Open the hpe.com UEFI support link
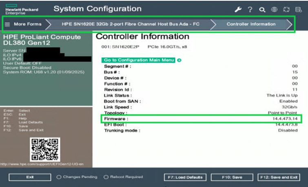The width and height of the screenshot is (308, 187). click(x=42, y=164)
